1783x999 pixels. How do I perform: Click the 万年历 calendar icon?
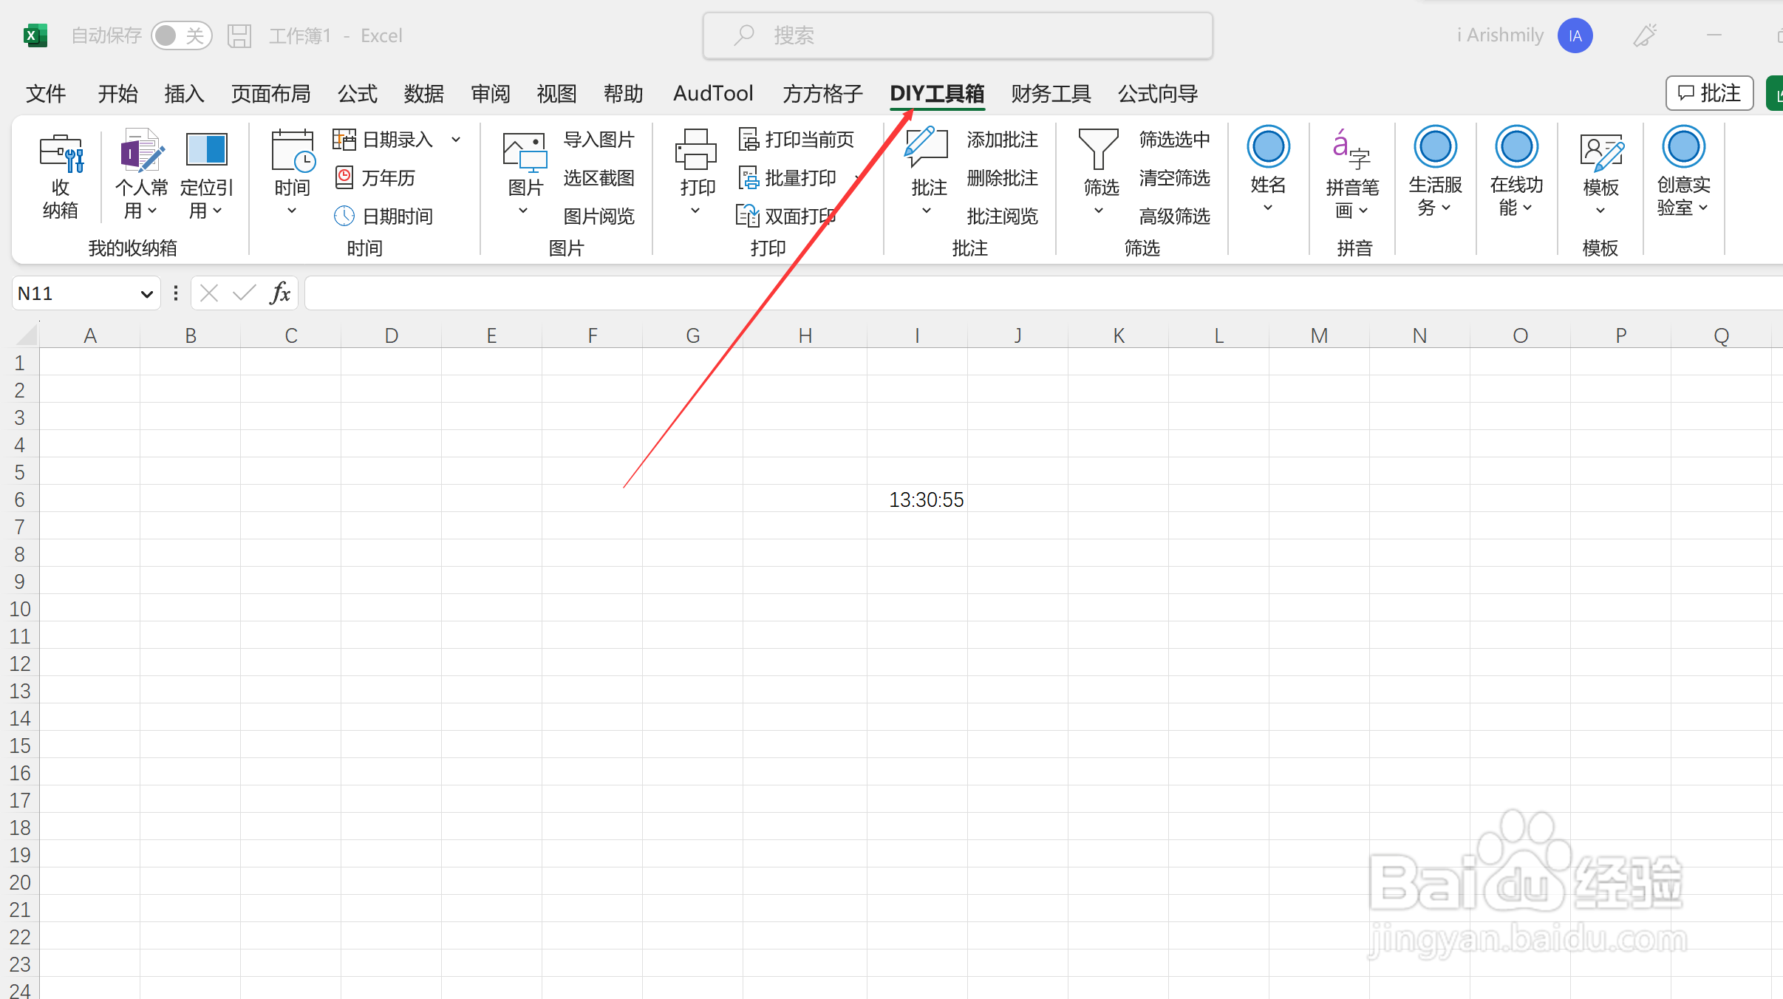344,178
